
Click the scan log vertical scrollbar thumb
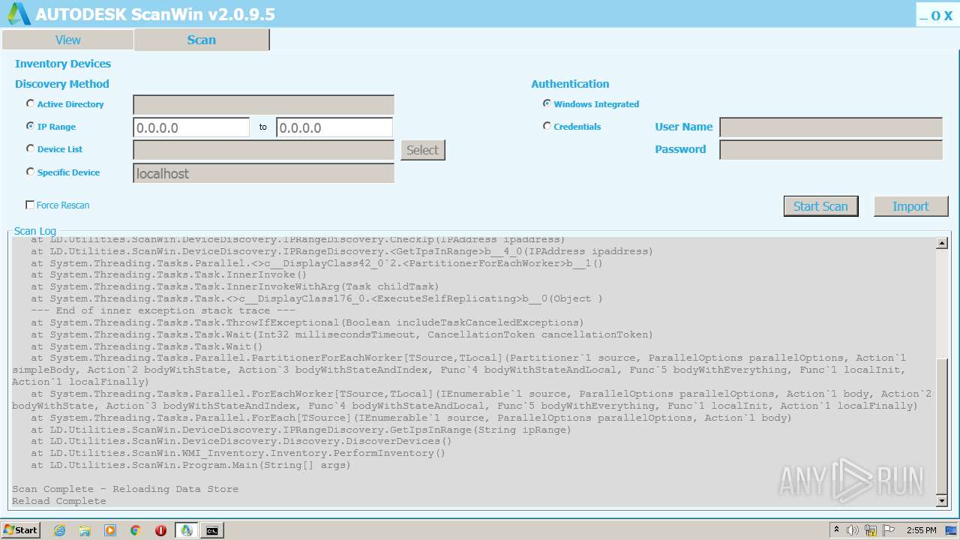click(942, 426)
